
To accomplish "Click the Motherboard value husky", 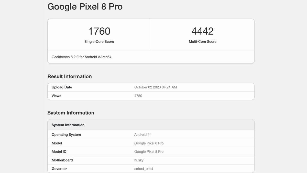I will point(138,160).
